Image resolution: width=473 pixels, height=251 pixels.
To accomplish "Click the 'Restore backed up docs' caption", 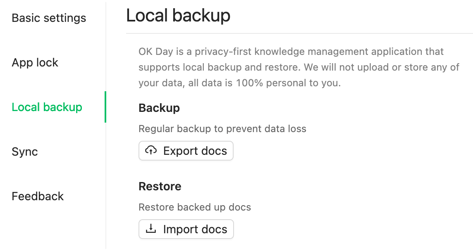I will [x=195, y=207].
